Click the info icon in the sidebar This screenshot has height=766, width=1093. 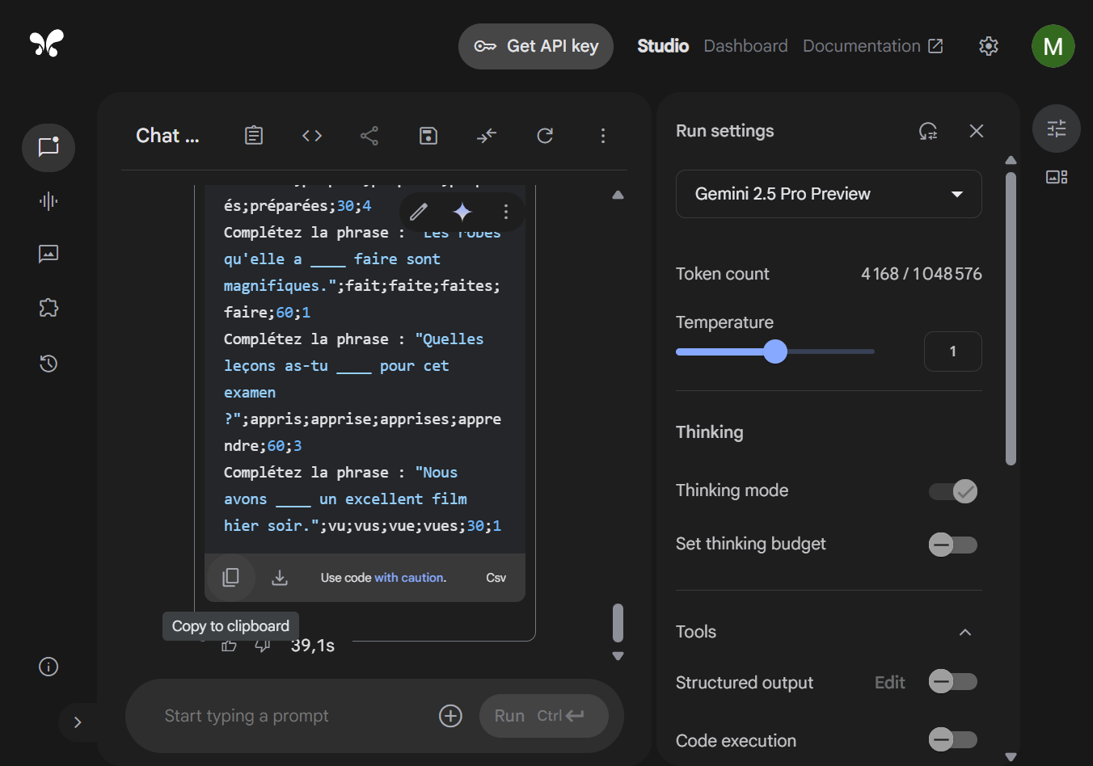(x=49, y=667)
